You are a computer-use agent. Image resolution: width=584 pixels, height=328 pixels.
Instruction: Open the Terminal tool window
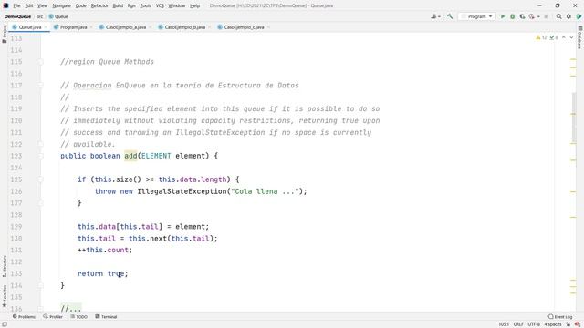pyautogui.click(x=106, y=317)
